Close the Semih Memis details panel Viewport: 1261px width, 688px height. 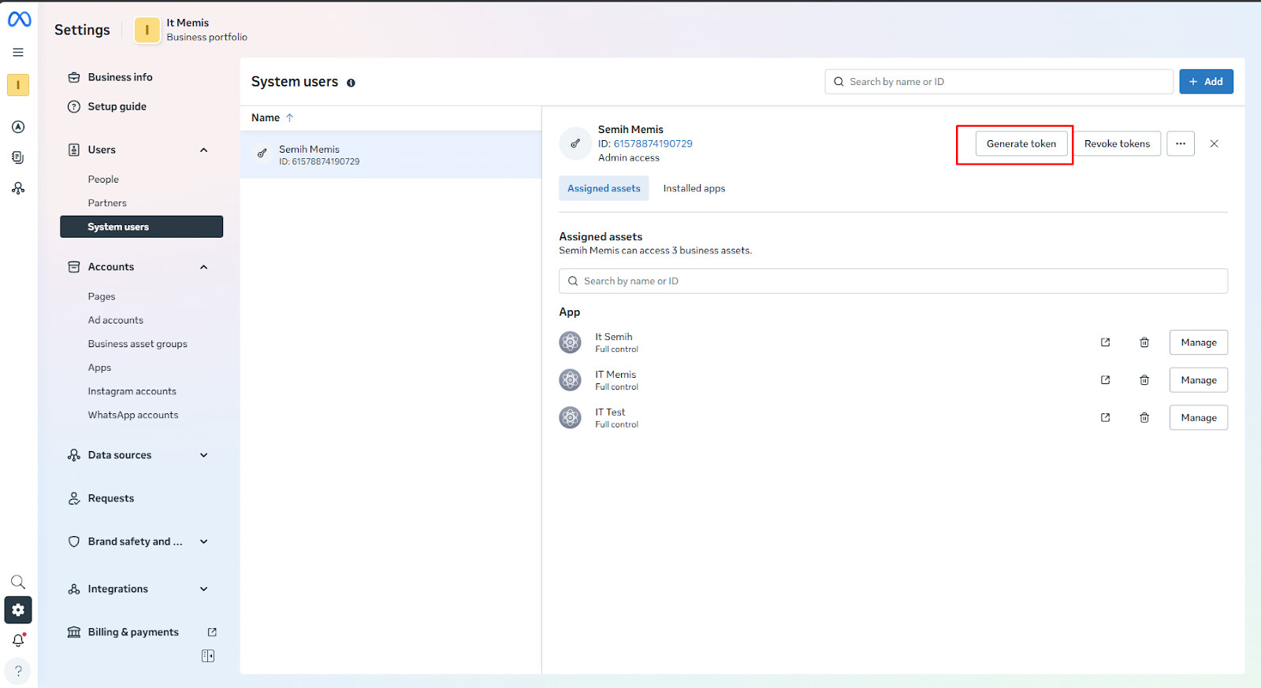pos(1214,144)
